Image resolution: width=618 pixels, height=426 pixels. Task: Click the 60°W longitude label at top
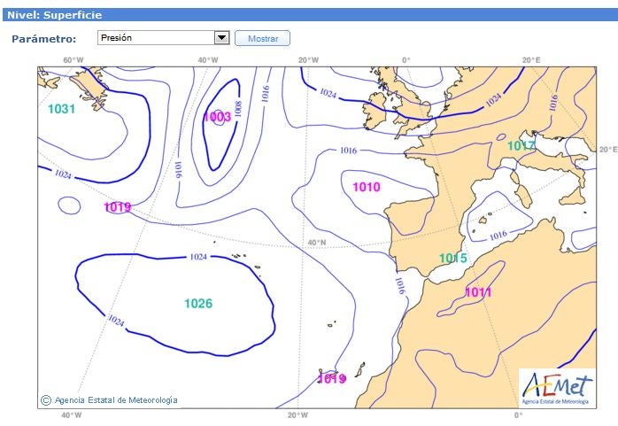(x=73, y=60)
